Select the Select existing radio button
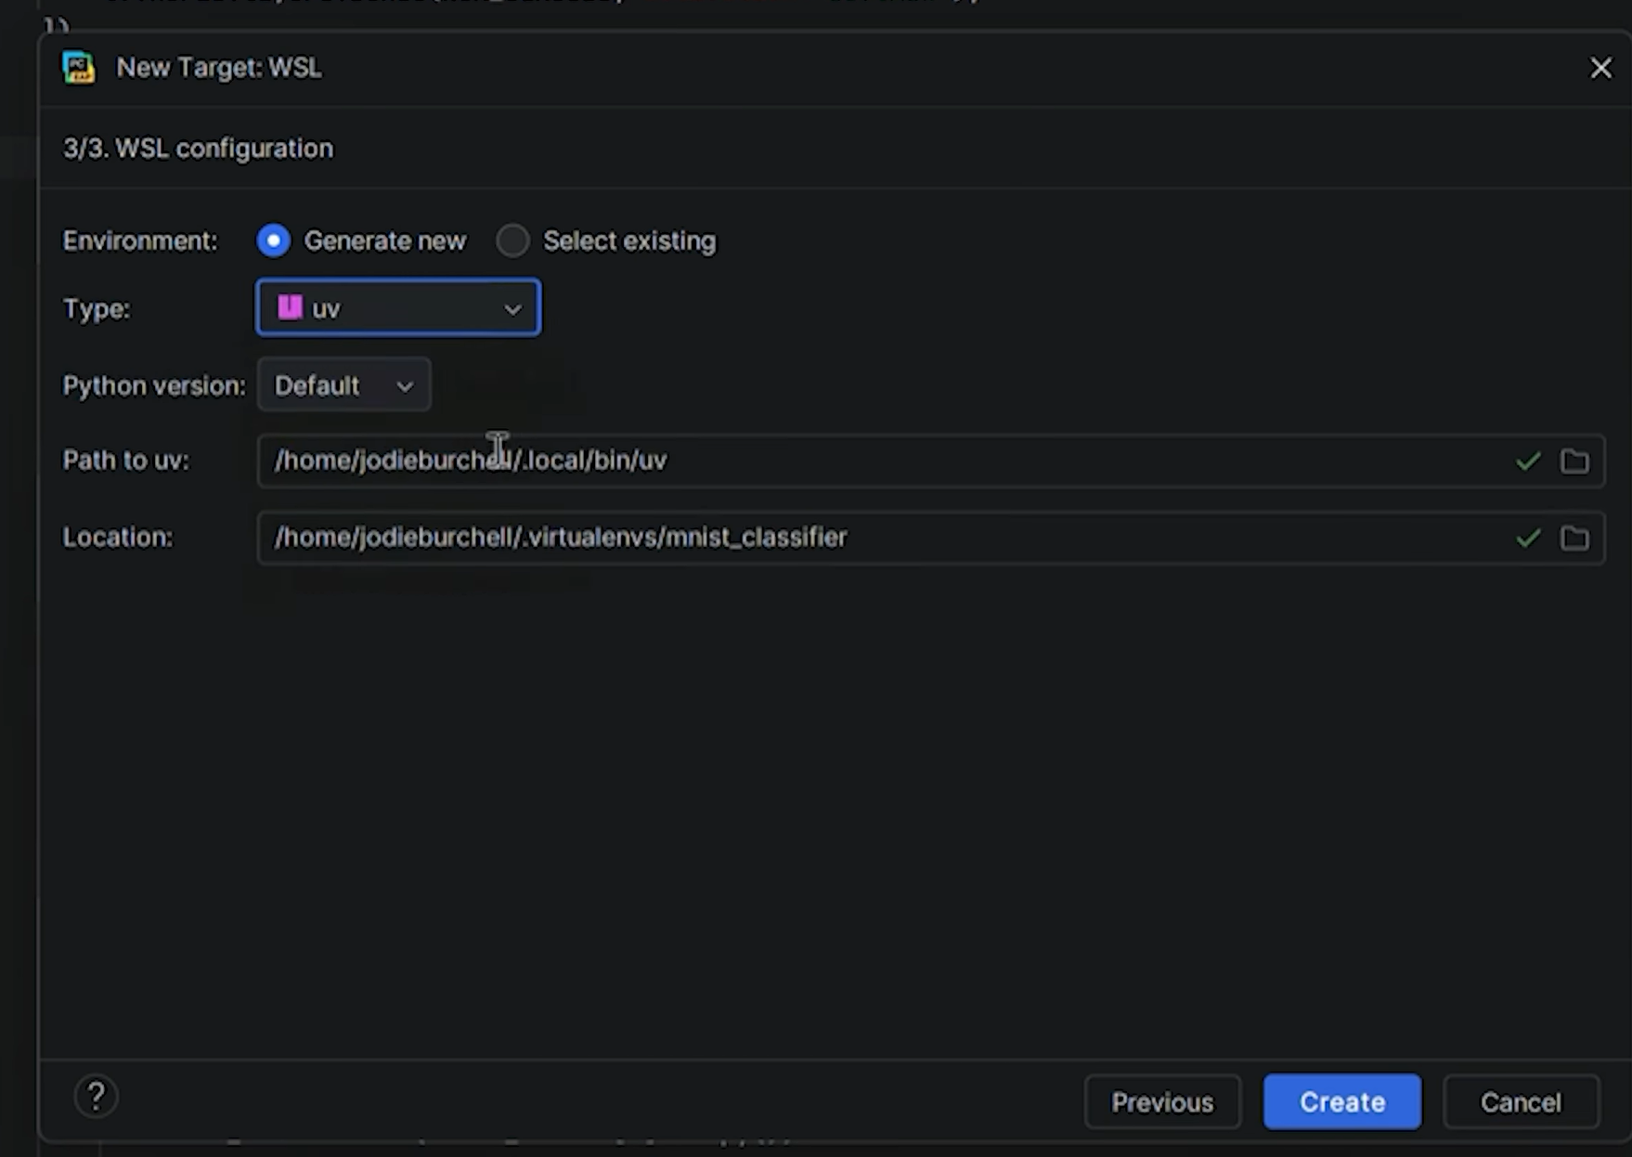This screenshot has width=1632, height=1157. (x=512, y=240)
